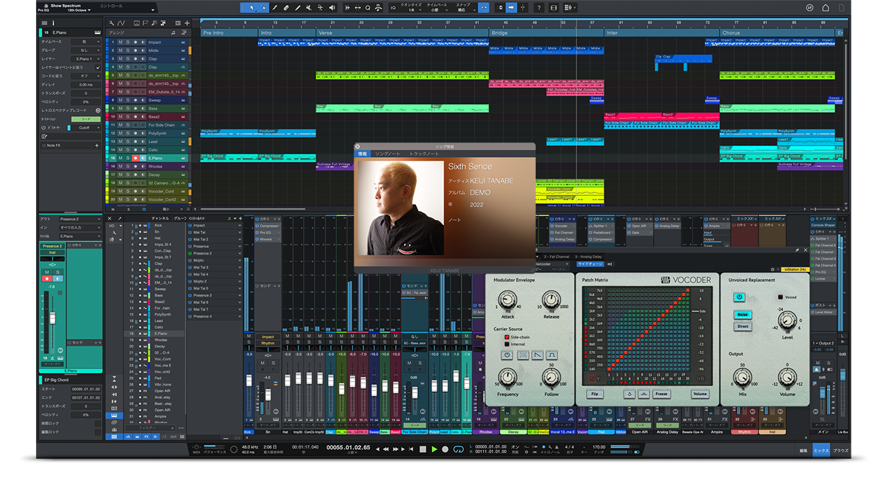This screenshot has width=886, height=499.
Task: Select the Arrow tool in the toolbar
Action: 251,8
